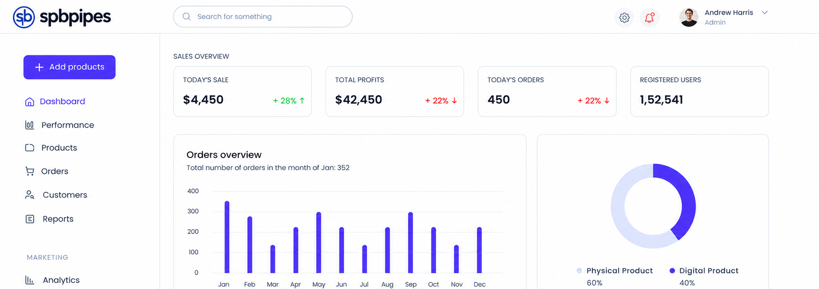Image resolution: width=819 pixels, height=289 pixels.
Task: Click the Mar bar in orders chart
Action: tap(273, 259)
